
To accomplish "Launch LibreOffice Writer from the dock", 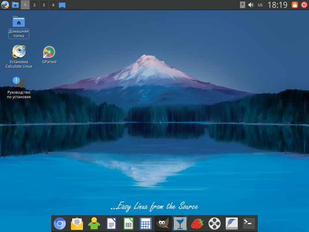I will tap(111, 224).
